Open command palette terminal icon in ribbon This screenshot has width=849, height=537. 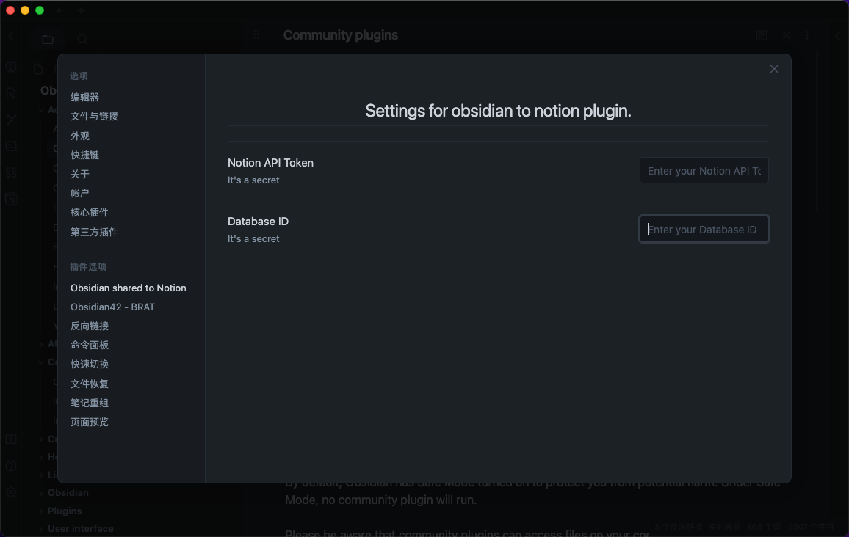pyautogui.click(x=11, y=146)
